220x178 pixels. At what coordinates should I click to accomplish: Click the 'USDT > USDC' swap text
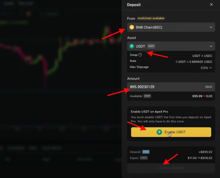point(202,56)
